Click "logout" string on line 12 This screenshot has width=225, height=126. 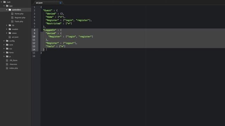[70, 43]
